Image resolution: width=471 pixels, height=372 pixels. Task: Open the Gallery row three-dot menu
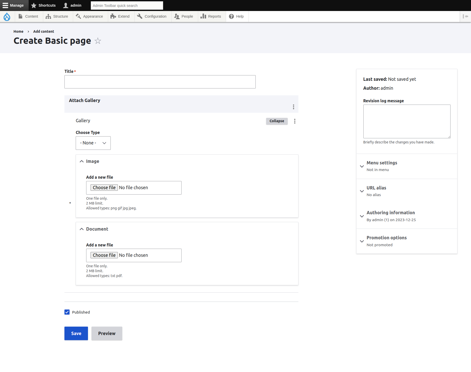point(295,121)
